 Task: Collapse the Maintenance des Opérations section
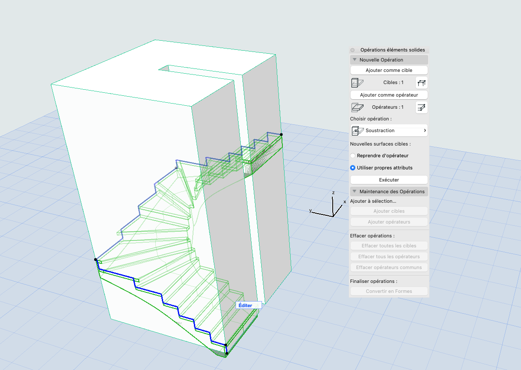[354, 191]
